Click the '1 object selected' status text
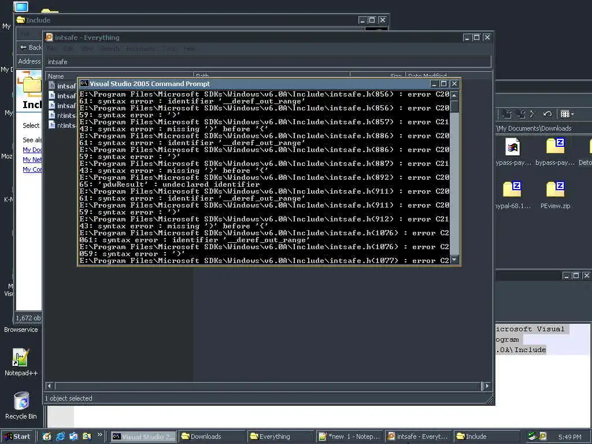Image resolution: width=592 pixels, height=444 pixels. (68, 398)
